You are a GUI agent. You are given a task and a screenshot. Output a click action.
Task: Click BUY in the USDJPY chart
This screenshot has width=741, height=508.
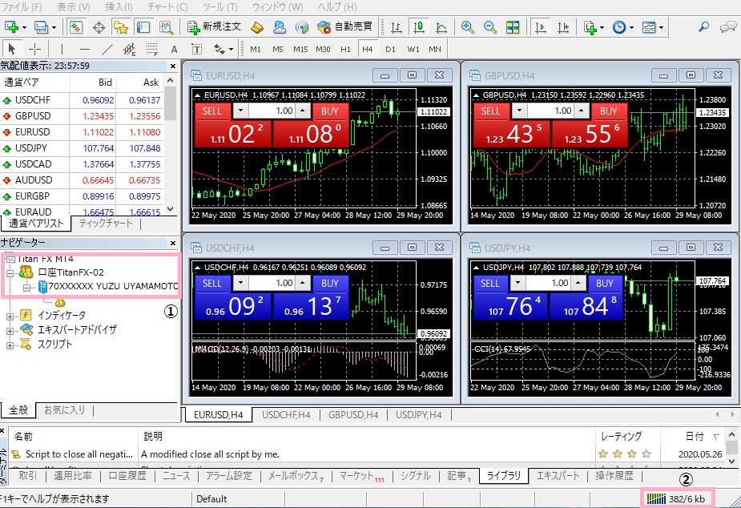(x=605, y=283)
